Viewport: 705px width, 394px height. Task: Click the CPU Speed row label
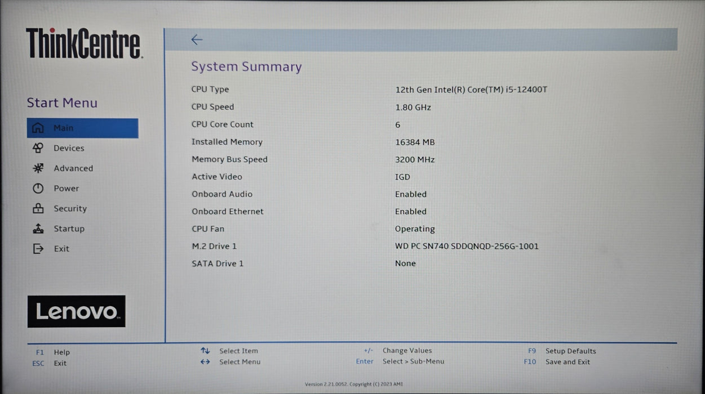pyautogui.click(x=212, y=107)
